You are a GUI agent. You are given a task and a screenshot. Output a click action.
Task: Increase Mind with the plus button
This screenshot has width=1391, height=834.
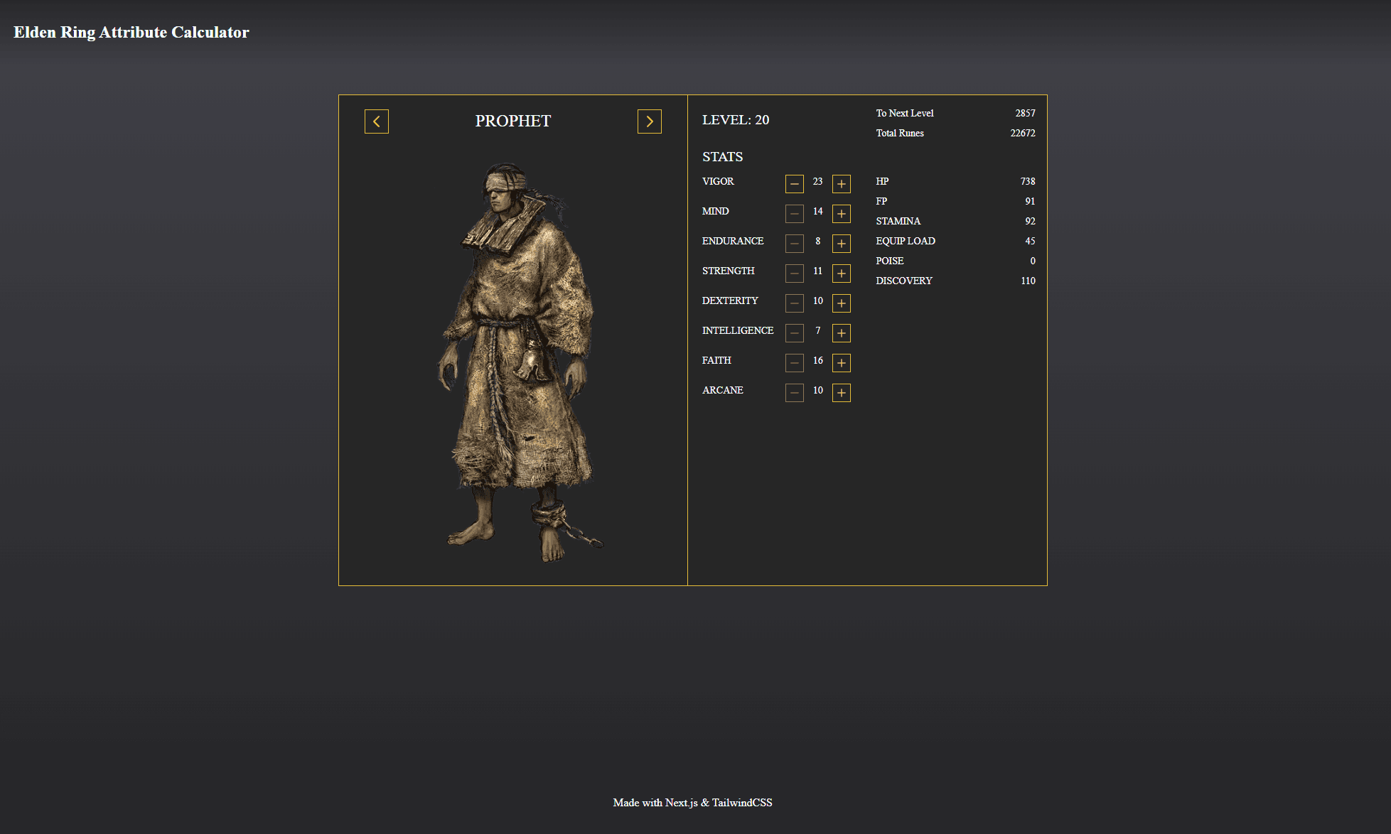click(x=842, y=214)
